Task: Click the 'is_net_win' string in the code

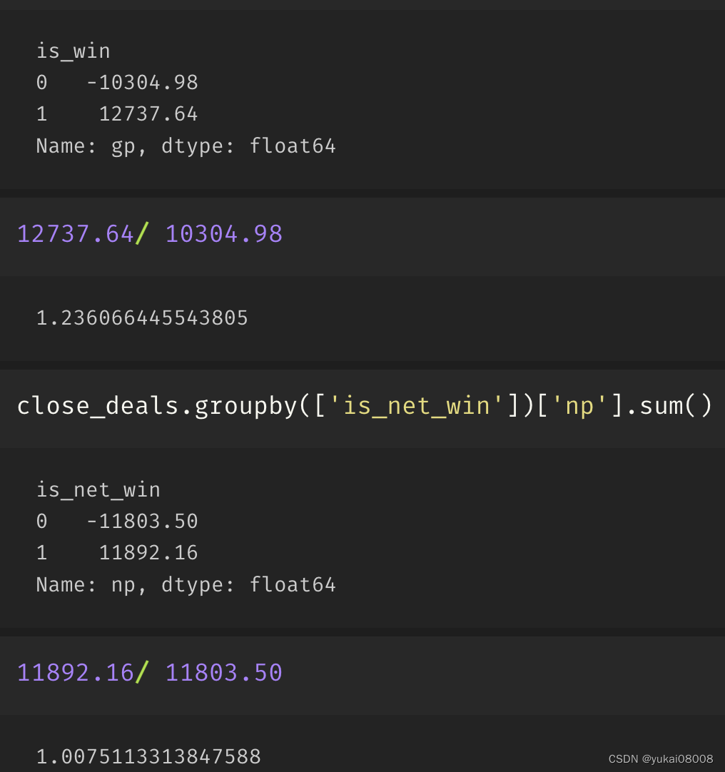Action: (417, 405)
